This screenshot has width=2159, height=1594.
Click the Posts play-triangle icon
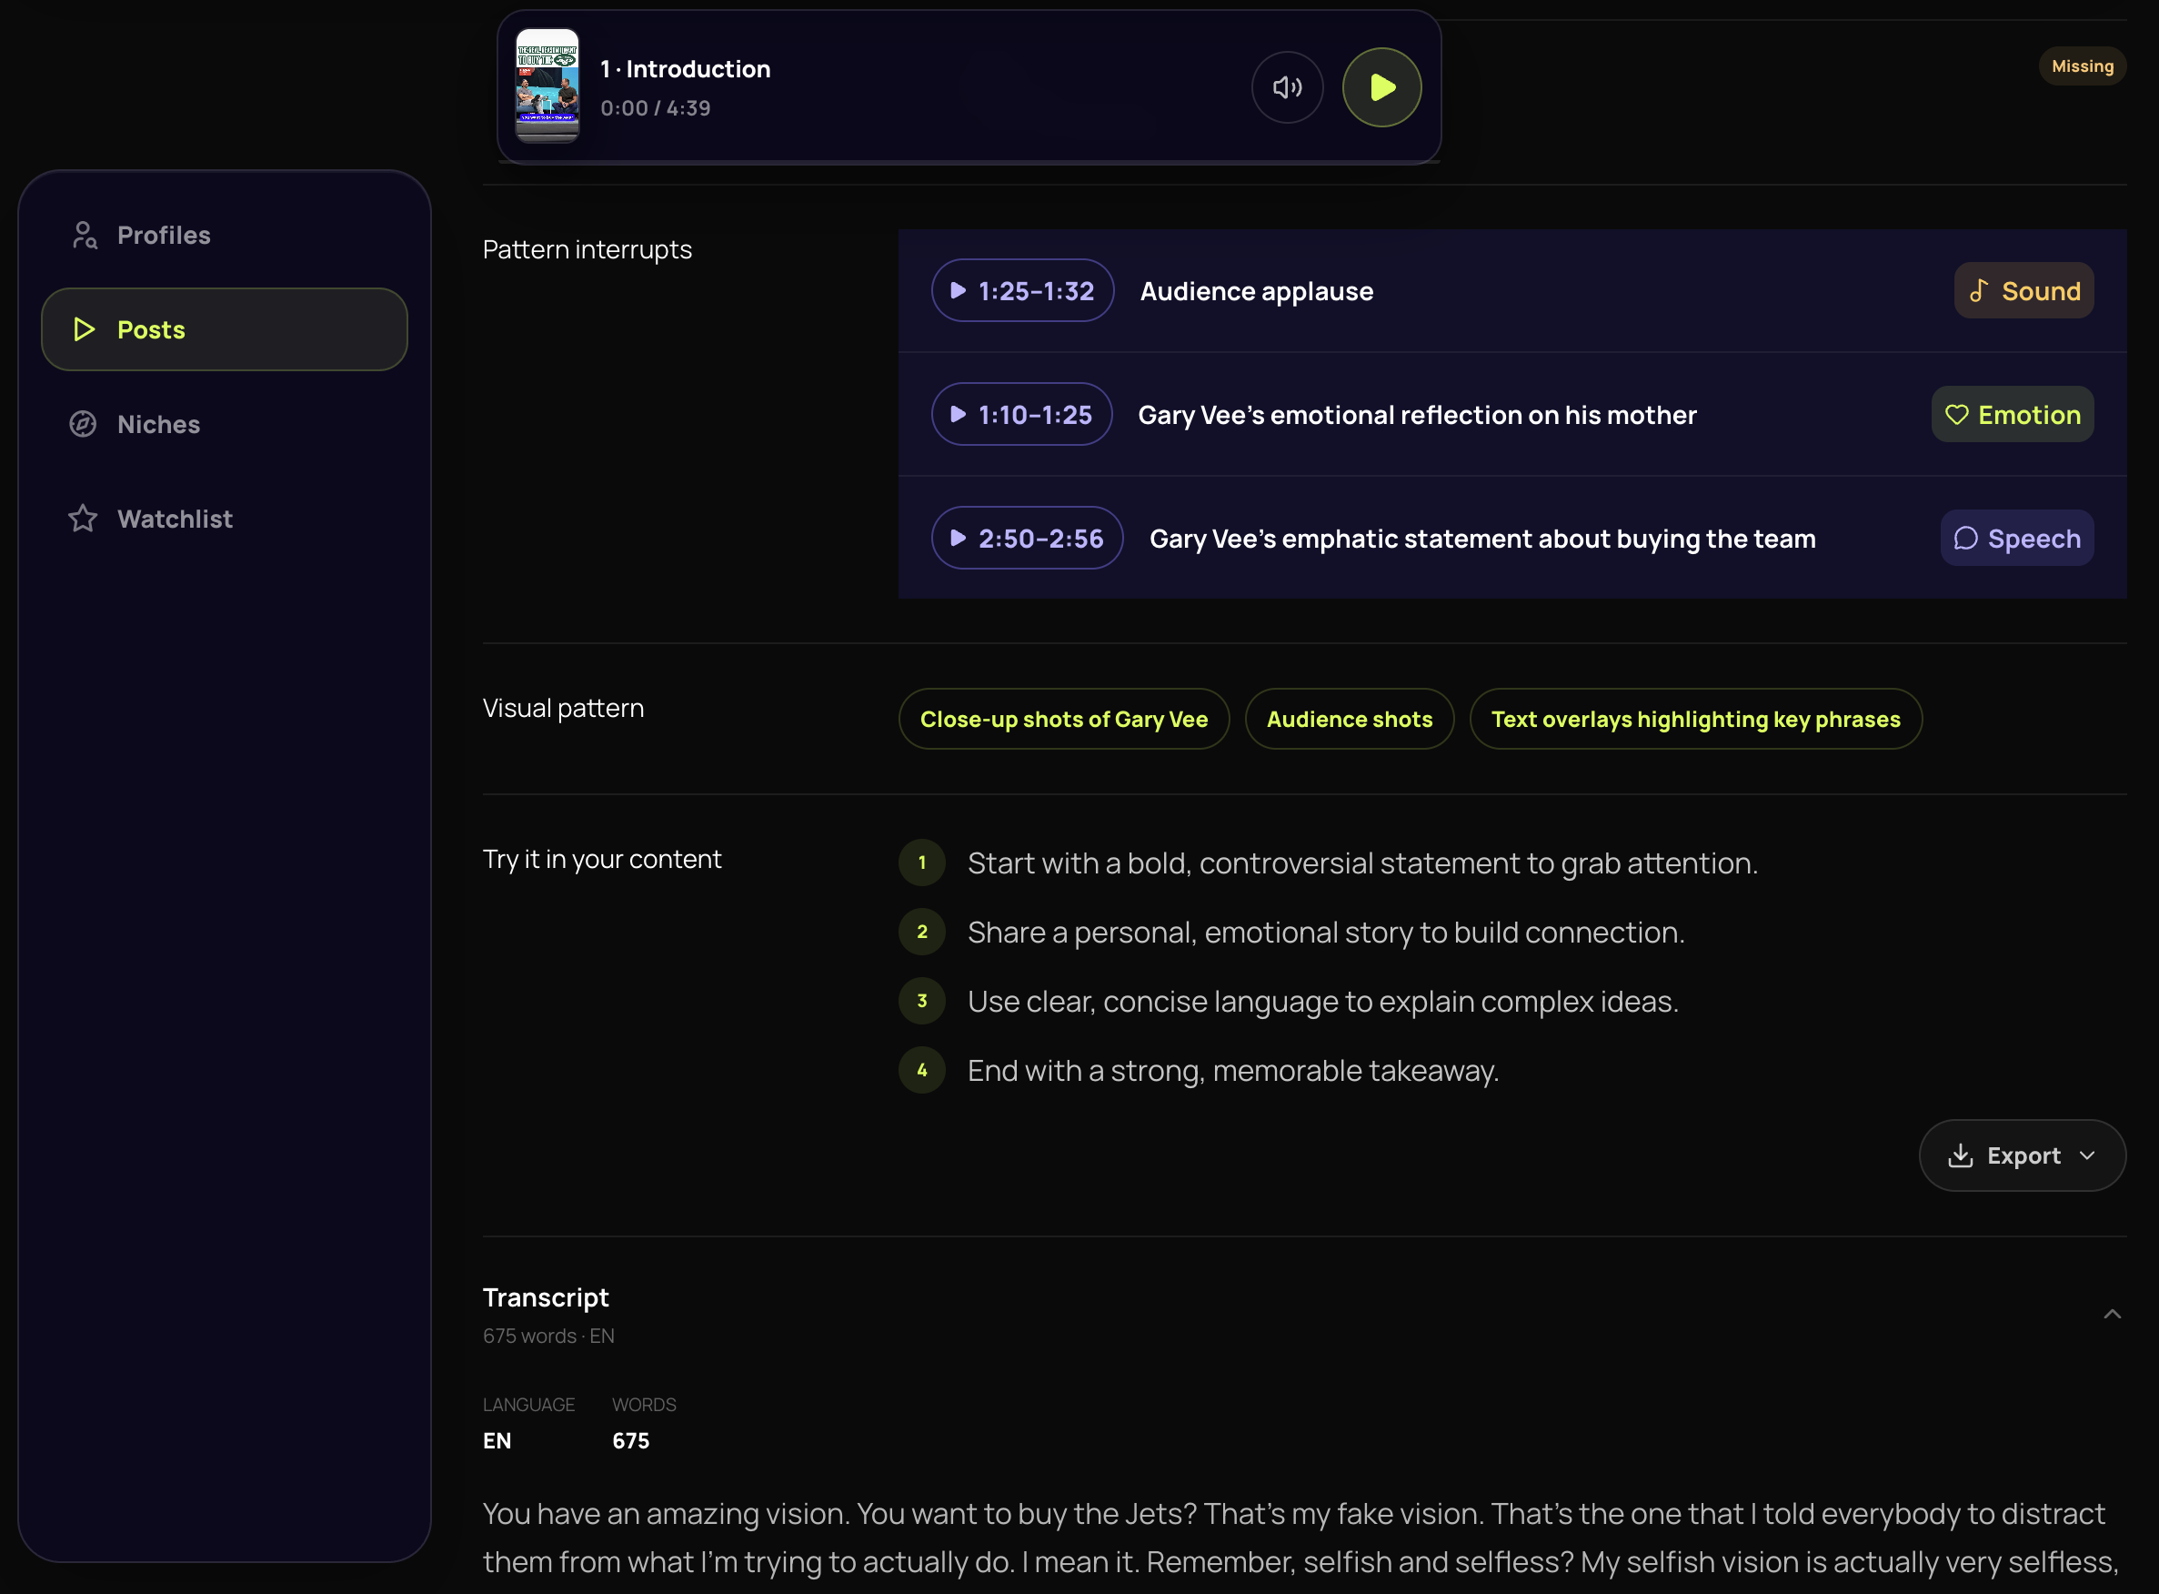[x=84, y=329]
